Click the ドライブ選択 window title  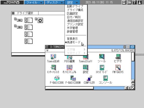point(25,13)
